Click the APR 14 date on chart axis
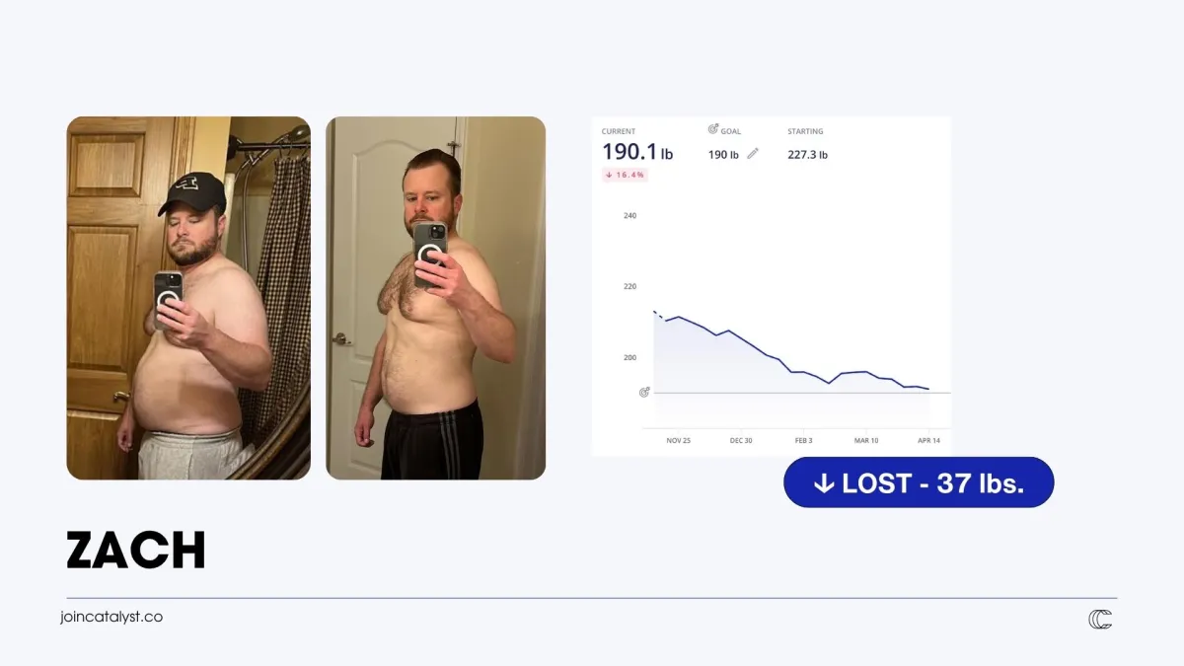 (928, 440)
